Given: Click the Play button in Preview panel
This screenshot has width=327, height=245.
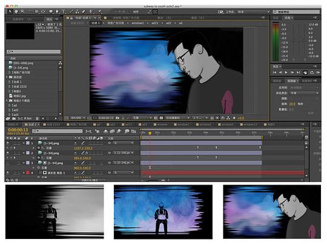Looking at the screenshot, I should [286, 73].
